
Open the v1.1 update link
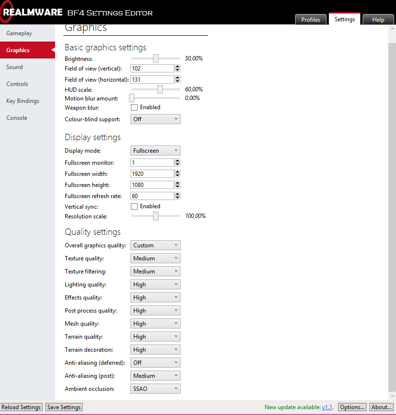coord(327,407)
